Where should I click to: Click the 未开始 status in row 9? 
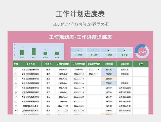109,106
